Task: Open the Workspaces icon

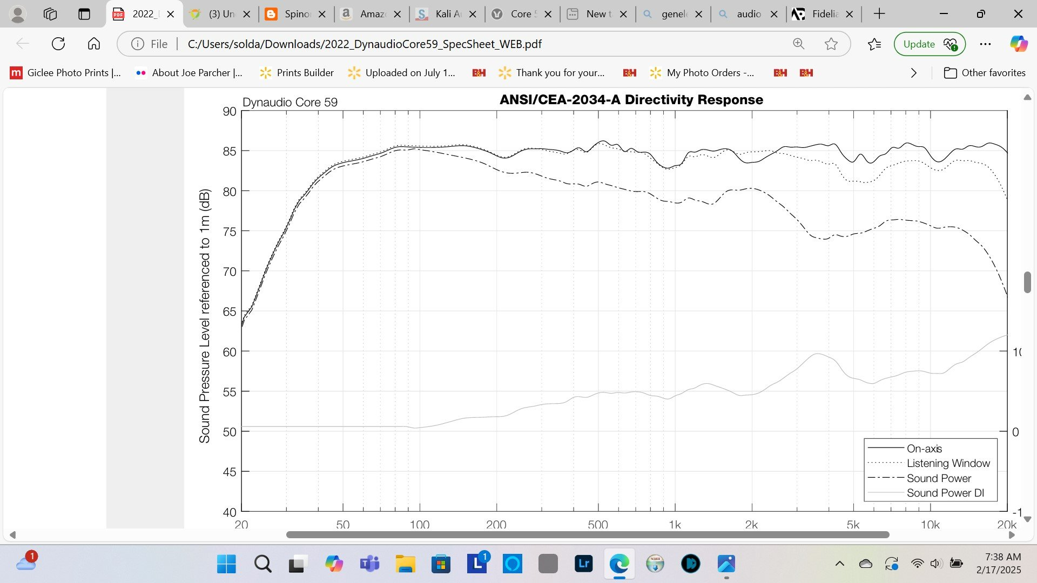Action: tap(50, 14)
